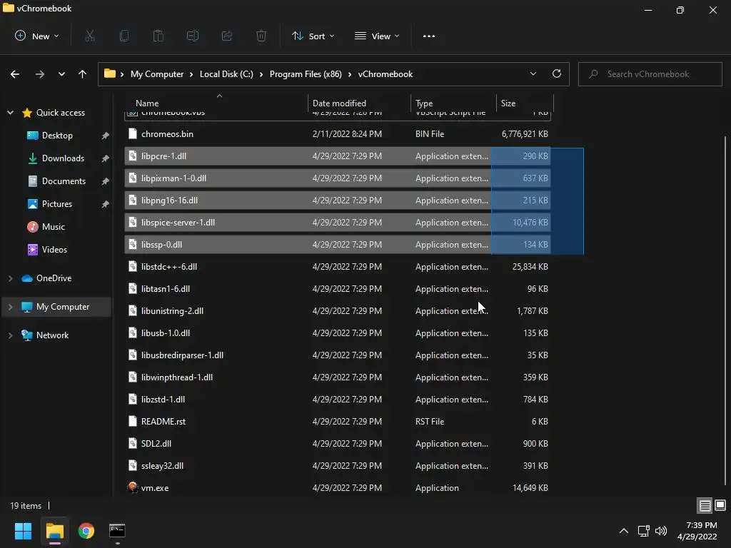731x548 pixels.
Task: Click Local Disk (C:) breadcrumb
Action: click(226, 74)
